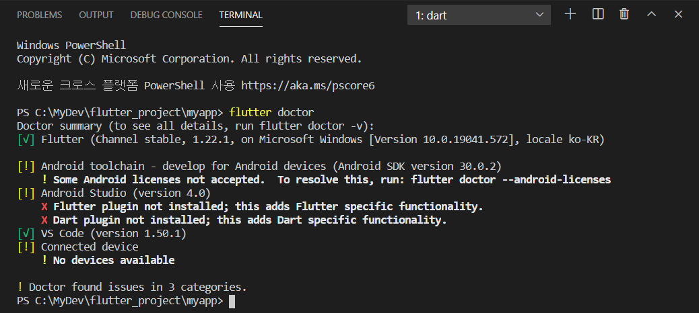The width and height of the screenshot is (699, 313).
Task: Click the Microsoft Corporation copyright line
Action: pyautogui.click(x=189, y=58)
